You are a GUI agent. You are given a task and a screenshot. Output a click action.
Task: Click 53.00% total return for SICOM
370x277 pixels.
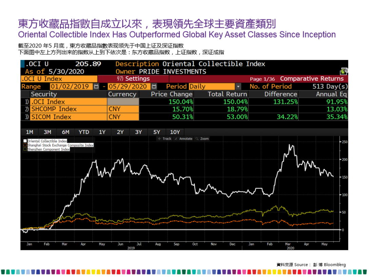point(237,117)
